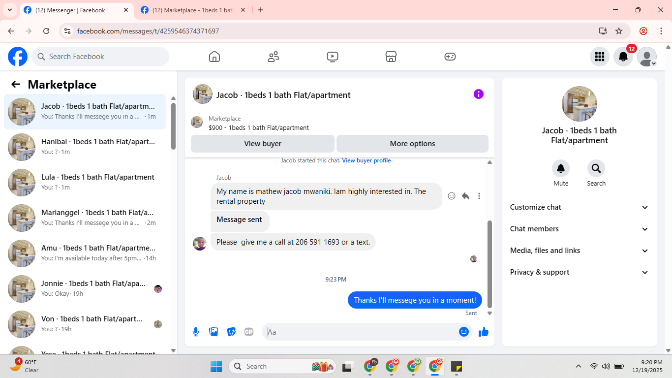Open Chrome three-dot menu
The width and height of the screenshot is (672, 378).
coord(661,31)
